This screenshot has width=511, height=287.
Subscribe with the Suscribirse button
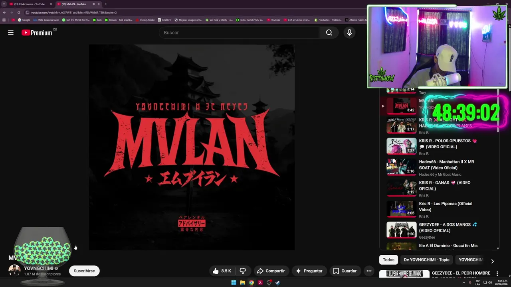pyautogui.click(x=84, y=271)
